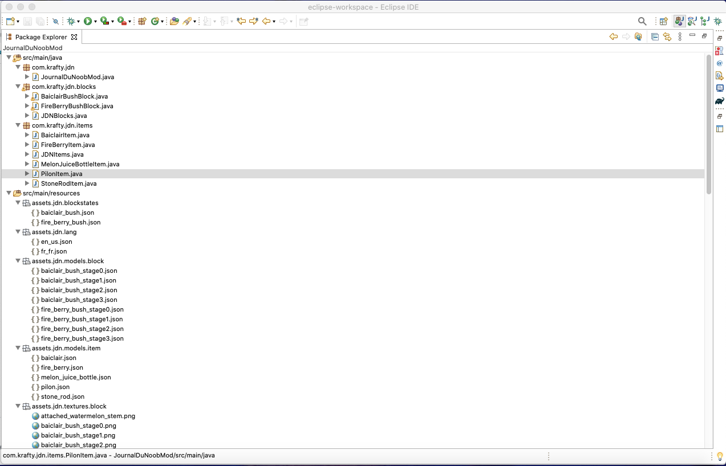Open the Gradle elephant view icon

pyautogui.click(x=719, y=101)
